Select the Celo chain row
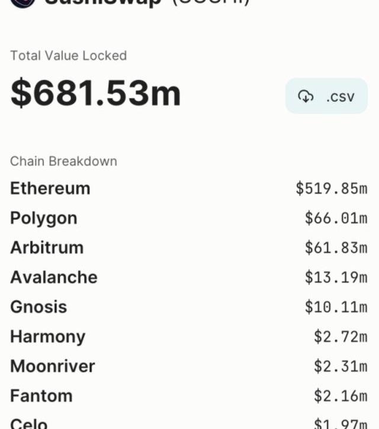This screenshot has width=379, height=429. [189, 422]
